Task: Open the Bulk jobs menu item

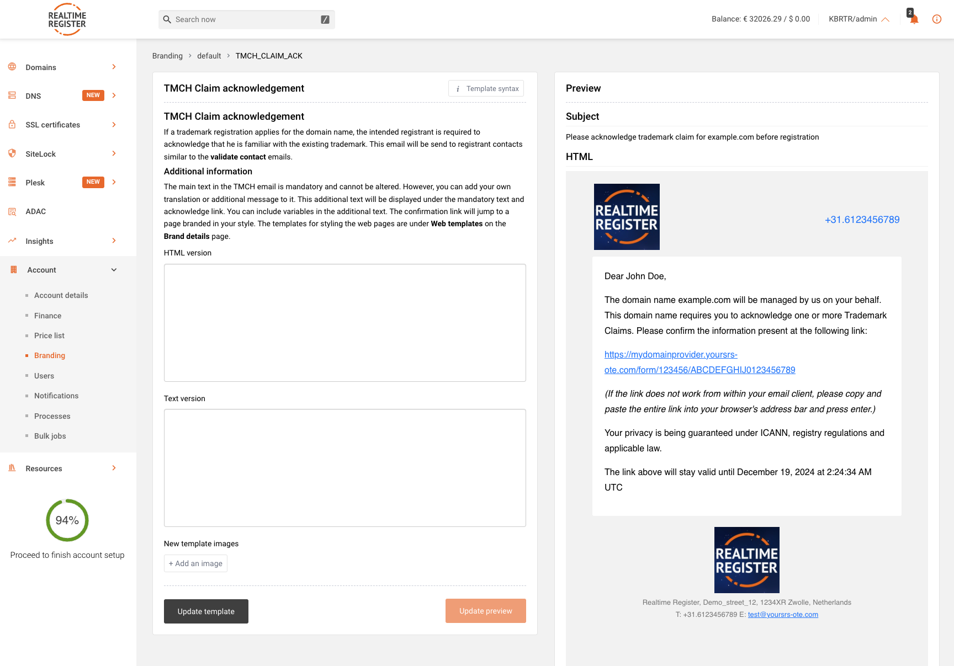Action: (x=50, y=436)
